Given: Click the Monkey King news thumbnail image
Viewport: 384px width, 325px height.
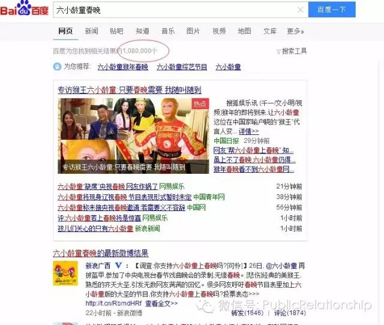Looking at the screenshot, I should coord(133,136).
